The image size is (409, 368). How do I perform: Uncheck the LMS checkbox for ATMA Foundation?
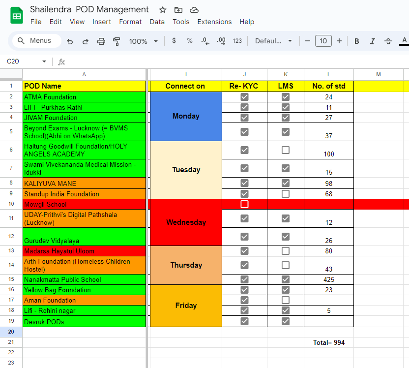[285, 96]
